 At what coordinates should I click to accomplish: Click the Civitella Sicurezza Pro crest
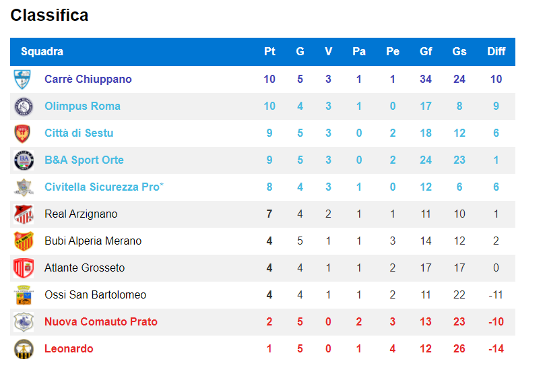point(24,187)
